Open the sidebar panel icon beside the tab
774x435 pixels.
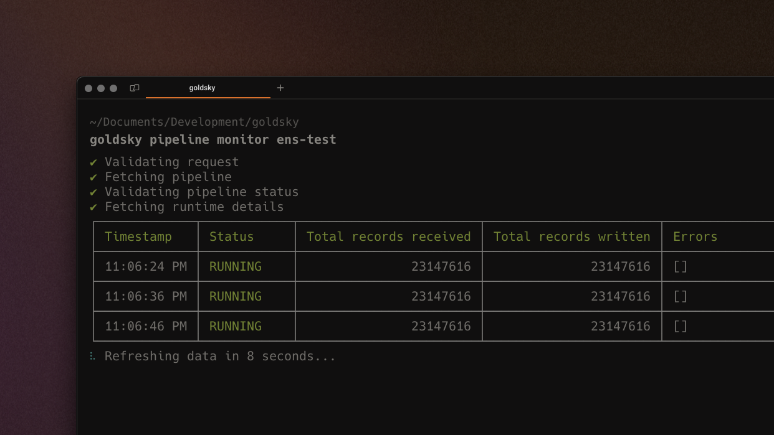135,88
